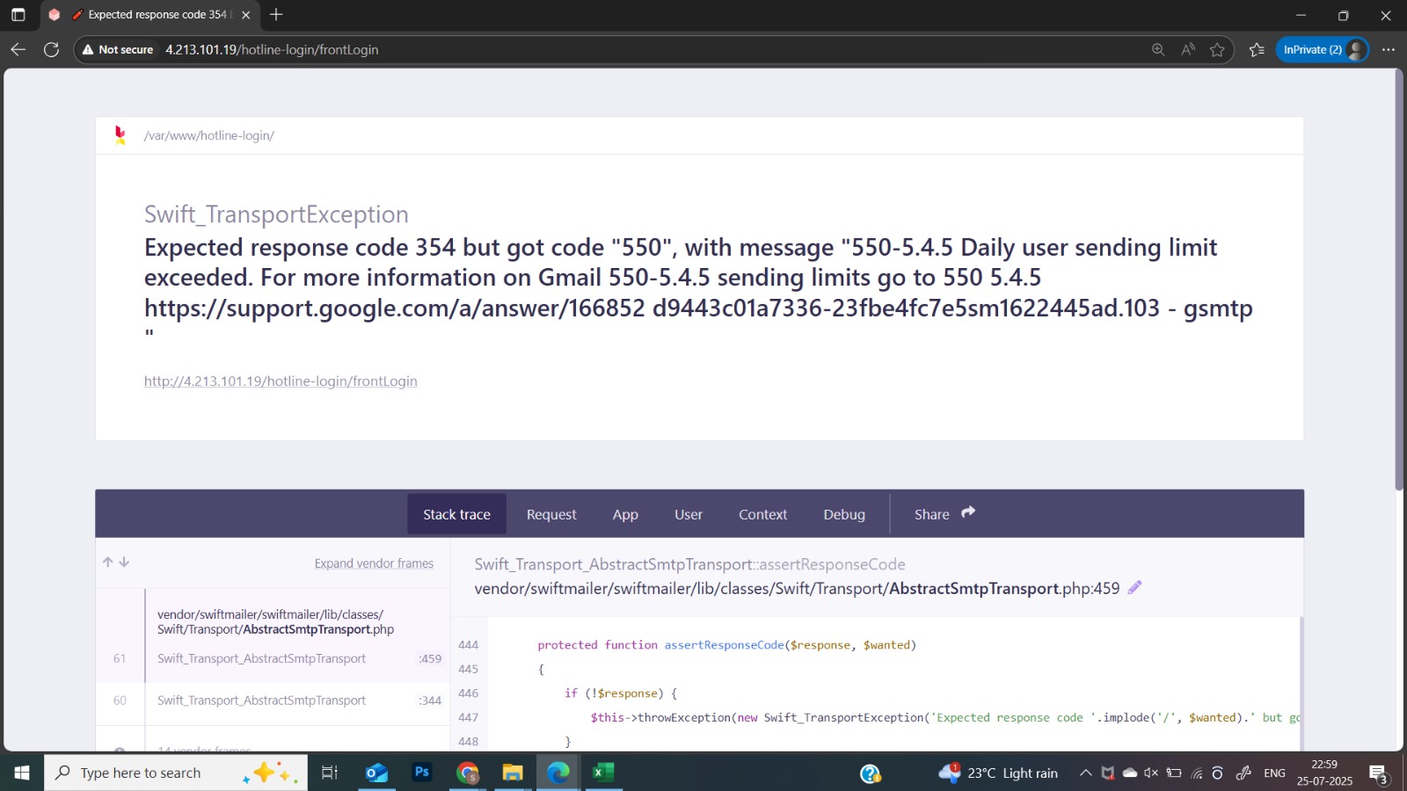Expand vendor frames in stack list
1407x791 pixels.
point(374,563)
